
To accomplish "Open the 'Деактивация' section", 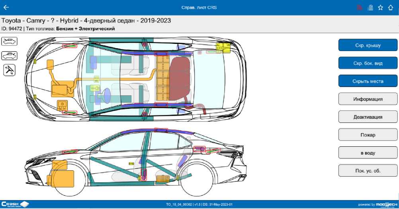I will coord(368,117).
